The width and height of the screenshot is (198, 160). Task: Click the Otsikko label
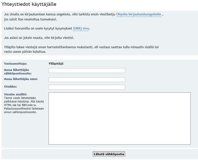(x=11, y=87)
